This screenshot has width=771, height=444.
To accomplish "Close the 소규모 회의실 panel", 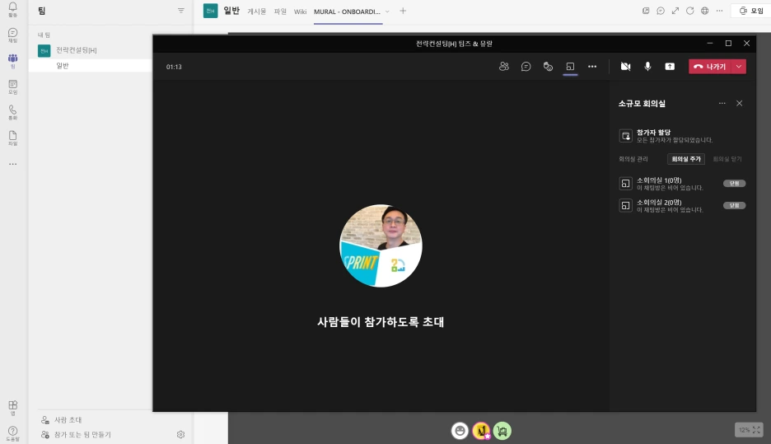I will pos(739,103).
